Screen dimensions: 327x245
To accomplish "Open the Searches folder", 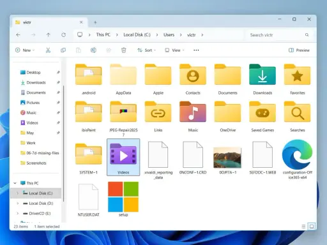I will coord(298,117).
